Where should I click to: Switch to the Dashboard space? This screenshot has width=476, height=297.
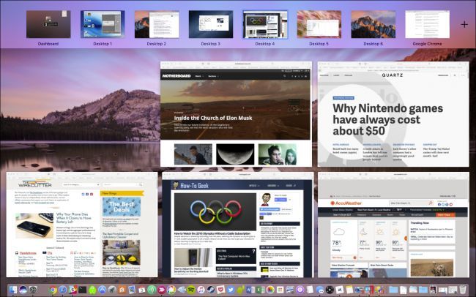[48, 24]
